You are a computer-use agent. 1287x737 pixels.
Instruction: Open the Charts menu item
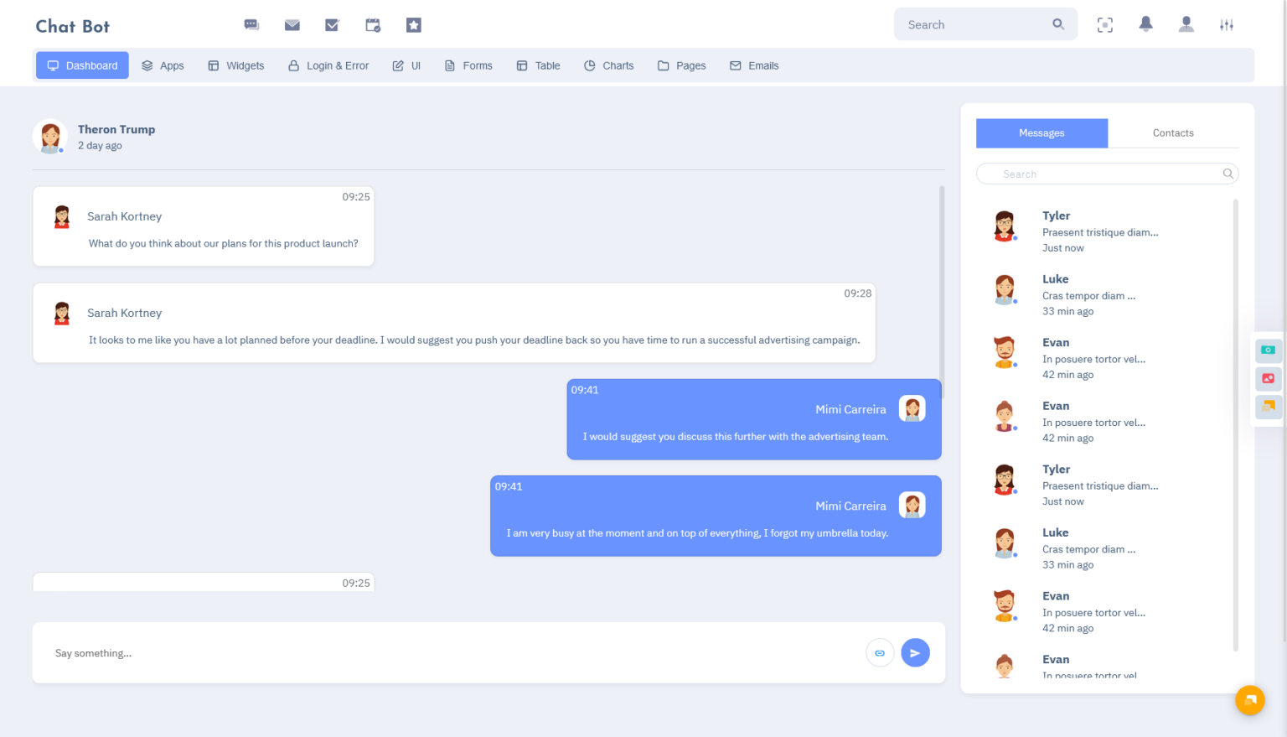pyautogui.click(x=608, y=65)
